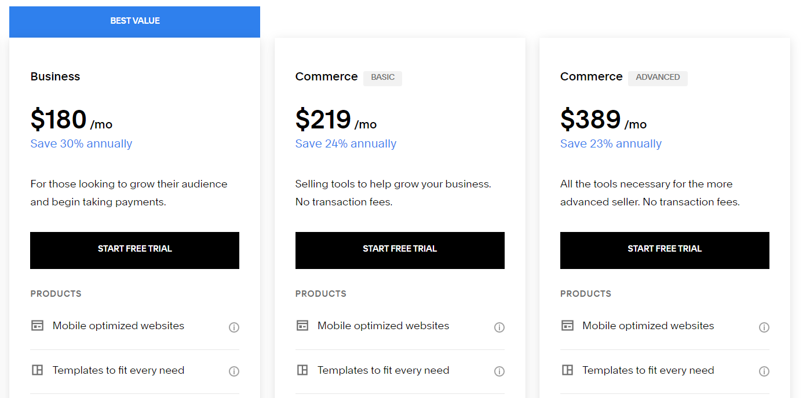Viewport: 810px width, 398px height.
Task: Open info tooltip for Commerce Basic mobile websites
Action: tap(499, 327)
